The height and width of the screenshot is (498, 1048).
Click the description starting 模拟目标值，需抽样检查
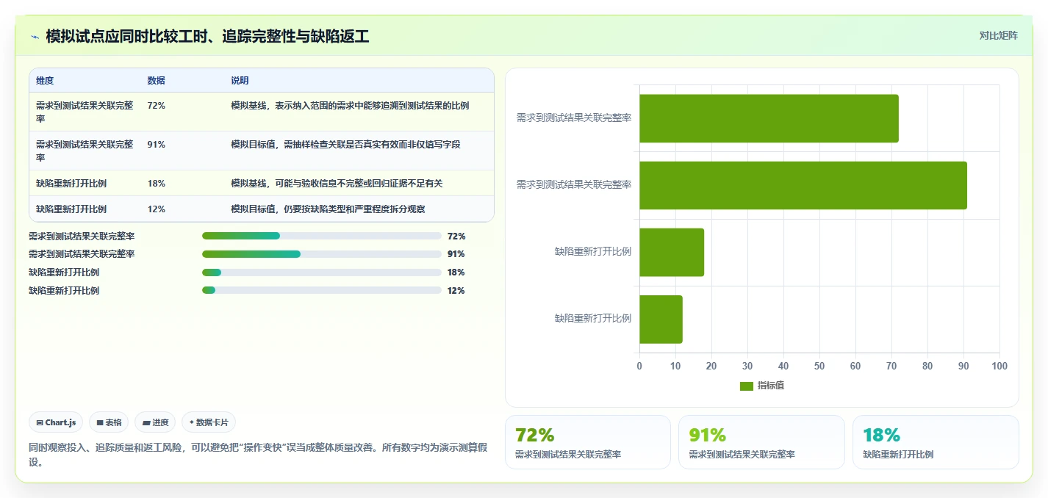[345, 145]
